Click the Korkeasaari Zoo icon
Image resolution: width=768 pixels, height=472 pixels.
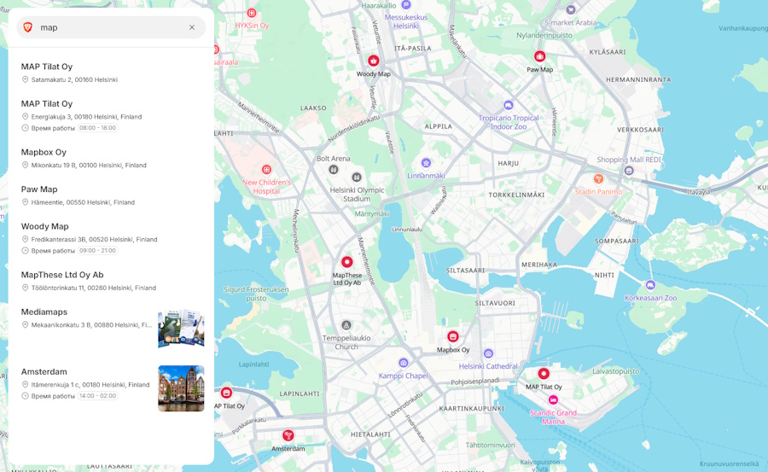(650, 285)
